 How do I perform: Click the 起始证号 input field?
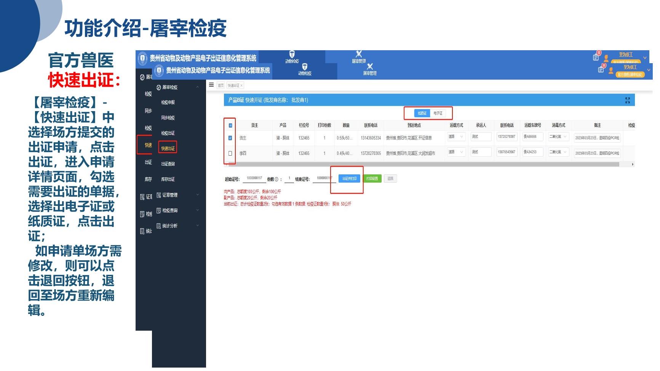point(254,178)
